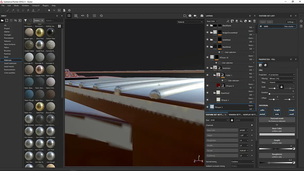Open the viewport Material mode dropdown
Viewport: 304px width, 171px height.
click(x=190, y=22)
